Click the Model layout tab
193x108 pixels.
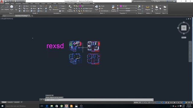tap(4, 102)
